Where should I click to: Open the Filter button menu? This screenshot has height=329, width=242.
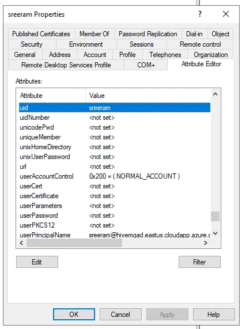click(199, 262)
